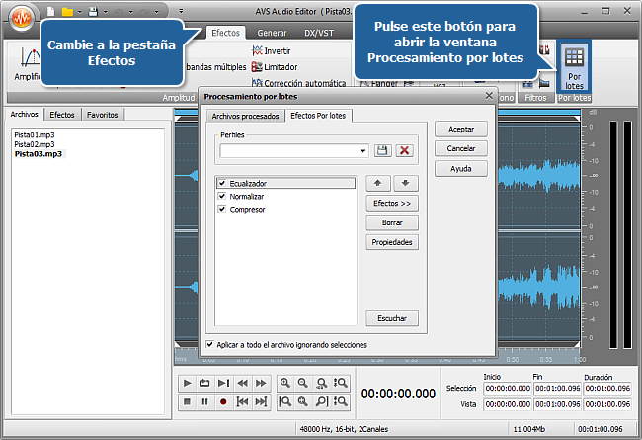Switch to the Archivos procesados tab
Image resolution: width=642 pixels, height=440 pixels.
246,117
